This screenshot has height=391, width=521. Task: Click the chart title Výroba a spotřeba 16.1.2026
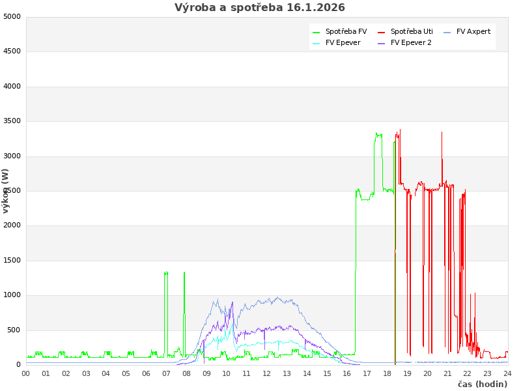tap(260, 8)
